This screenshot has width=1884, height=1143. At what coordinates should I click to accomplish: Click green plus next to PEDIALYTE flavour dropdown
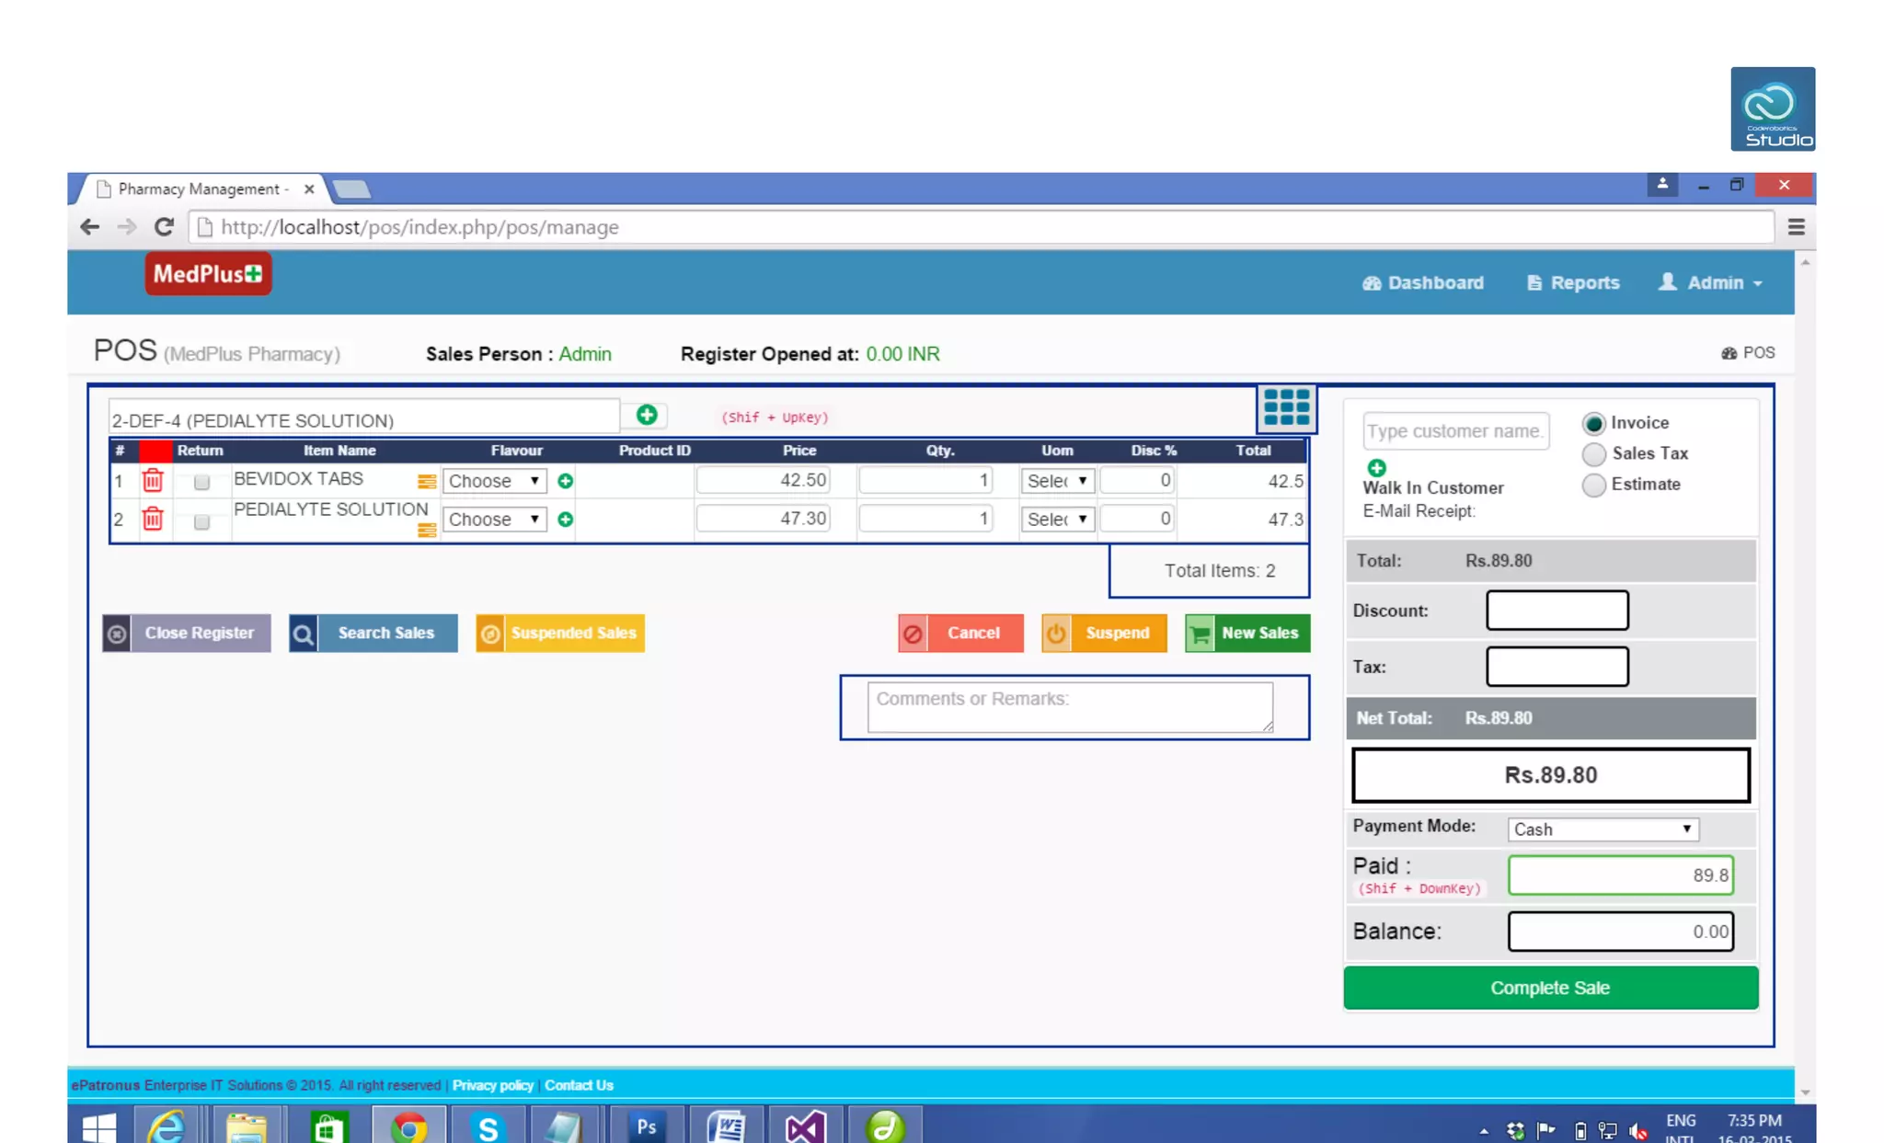[x=566, y=520]
